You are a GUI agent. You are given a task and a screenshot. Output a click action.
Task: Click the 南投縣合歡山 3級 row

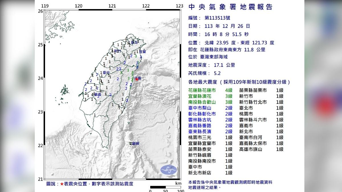tap(210, 102)
